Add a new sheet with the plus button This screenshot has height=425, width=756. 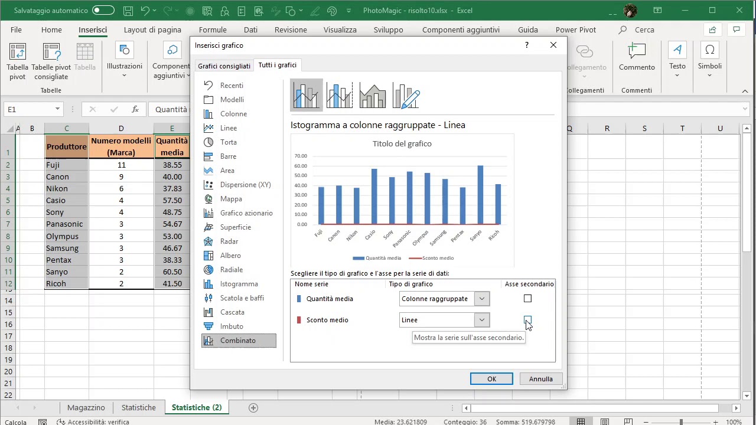click(253, 407)
